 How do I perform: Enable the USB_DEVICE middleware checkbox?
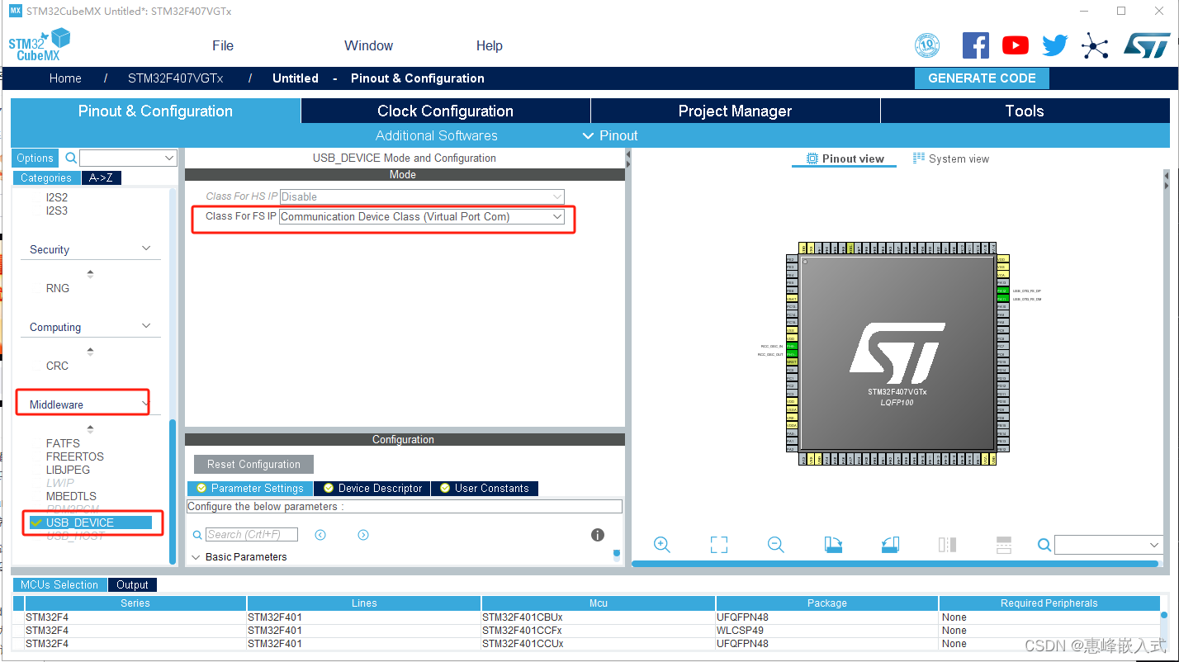pyautogui.click(x=36, y=523)
